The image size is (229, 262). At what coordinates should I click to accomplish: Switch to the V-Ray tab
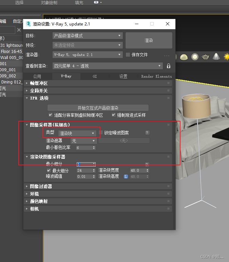click(x=66, y=76)
